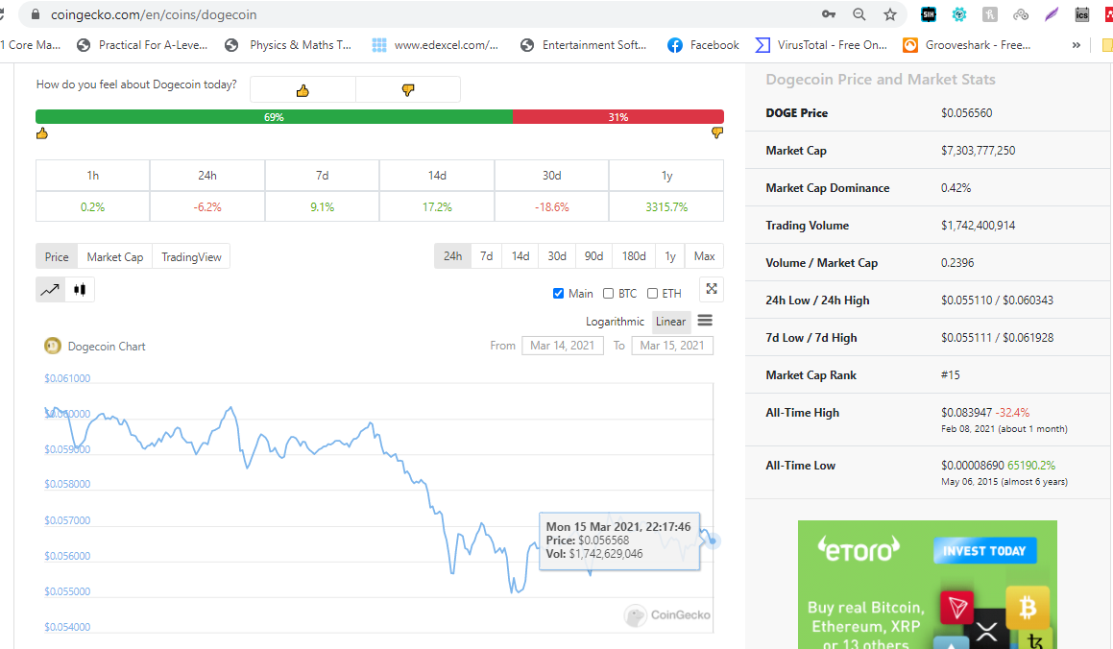Open saved passwords key icon
Image resolution: width=1113 pixels, height=649 pixels.
[829, 14]
